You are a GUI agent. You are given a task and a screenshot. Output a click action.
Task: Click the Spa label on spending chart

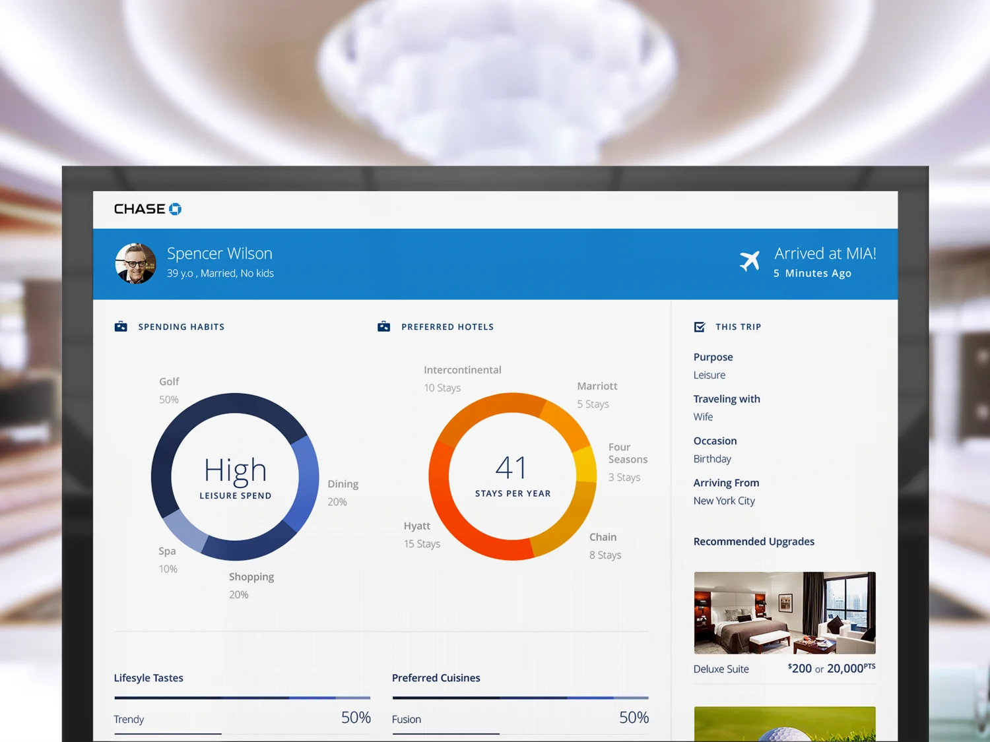point(167,551)
